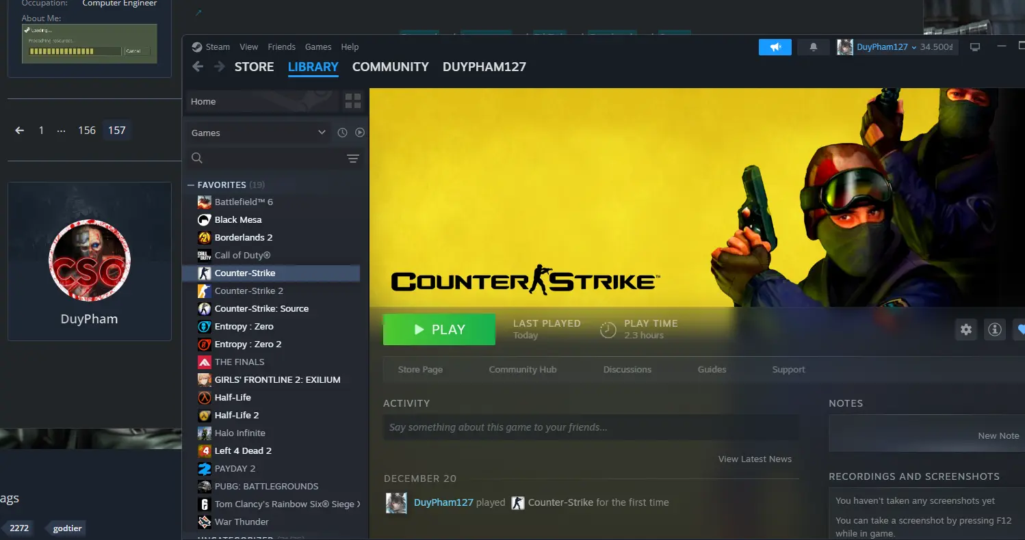Click the Battlefield 6 game icon
Viewport: 1025px width, 540px height.
click(205, 202)
